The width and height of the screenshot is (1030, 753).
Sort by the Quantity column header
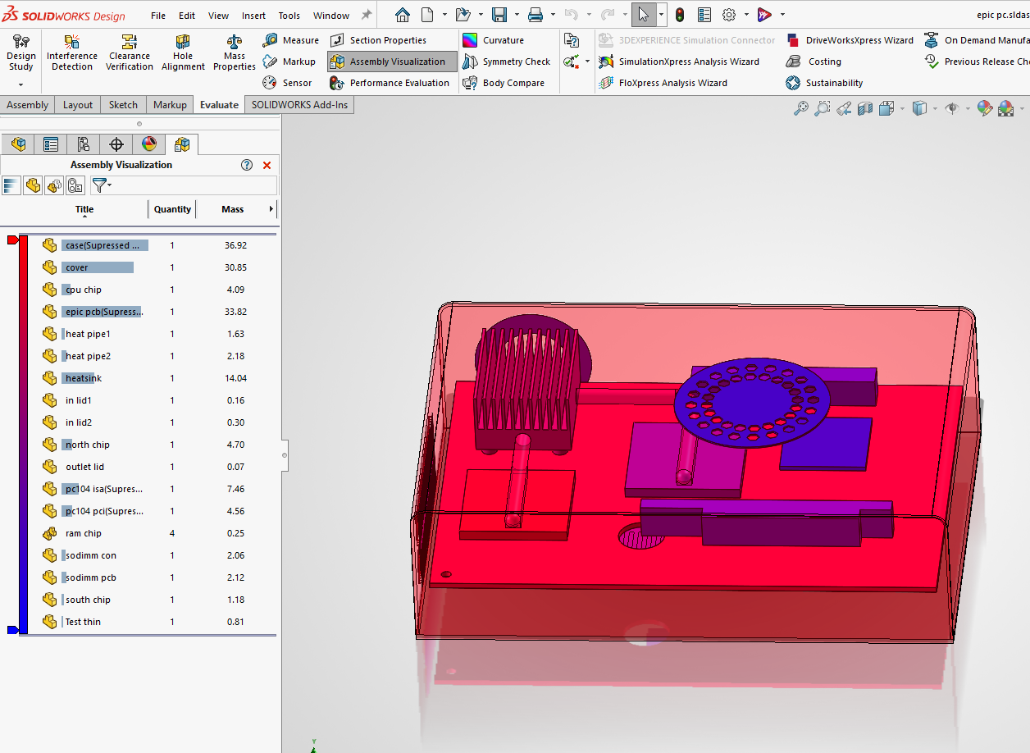pyautogui.click(x=172, y=209)
